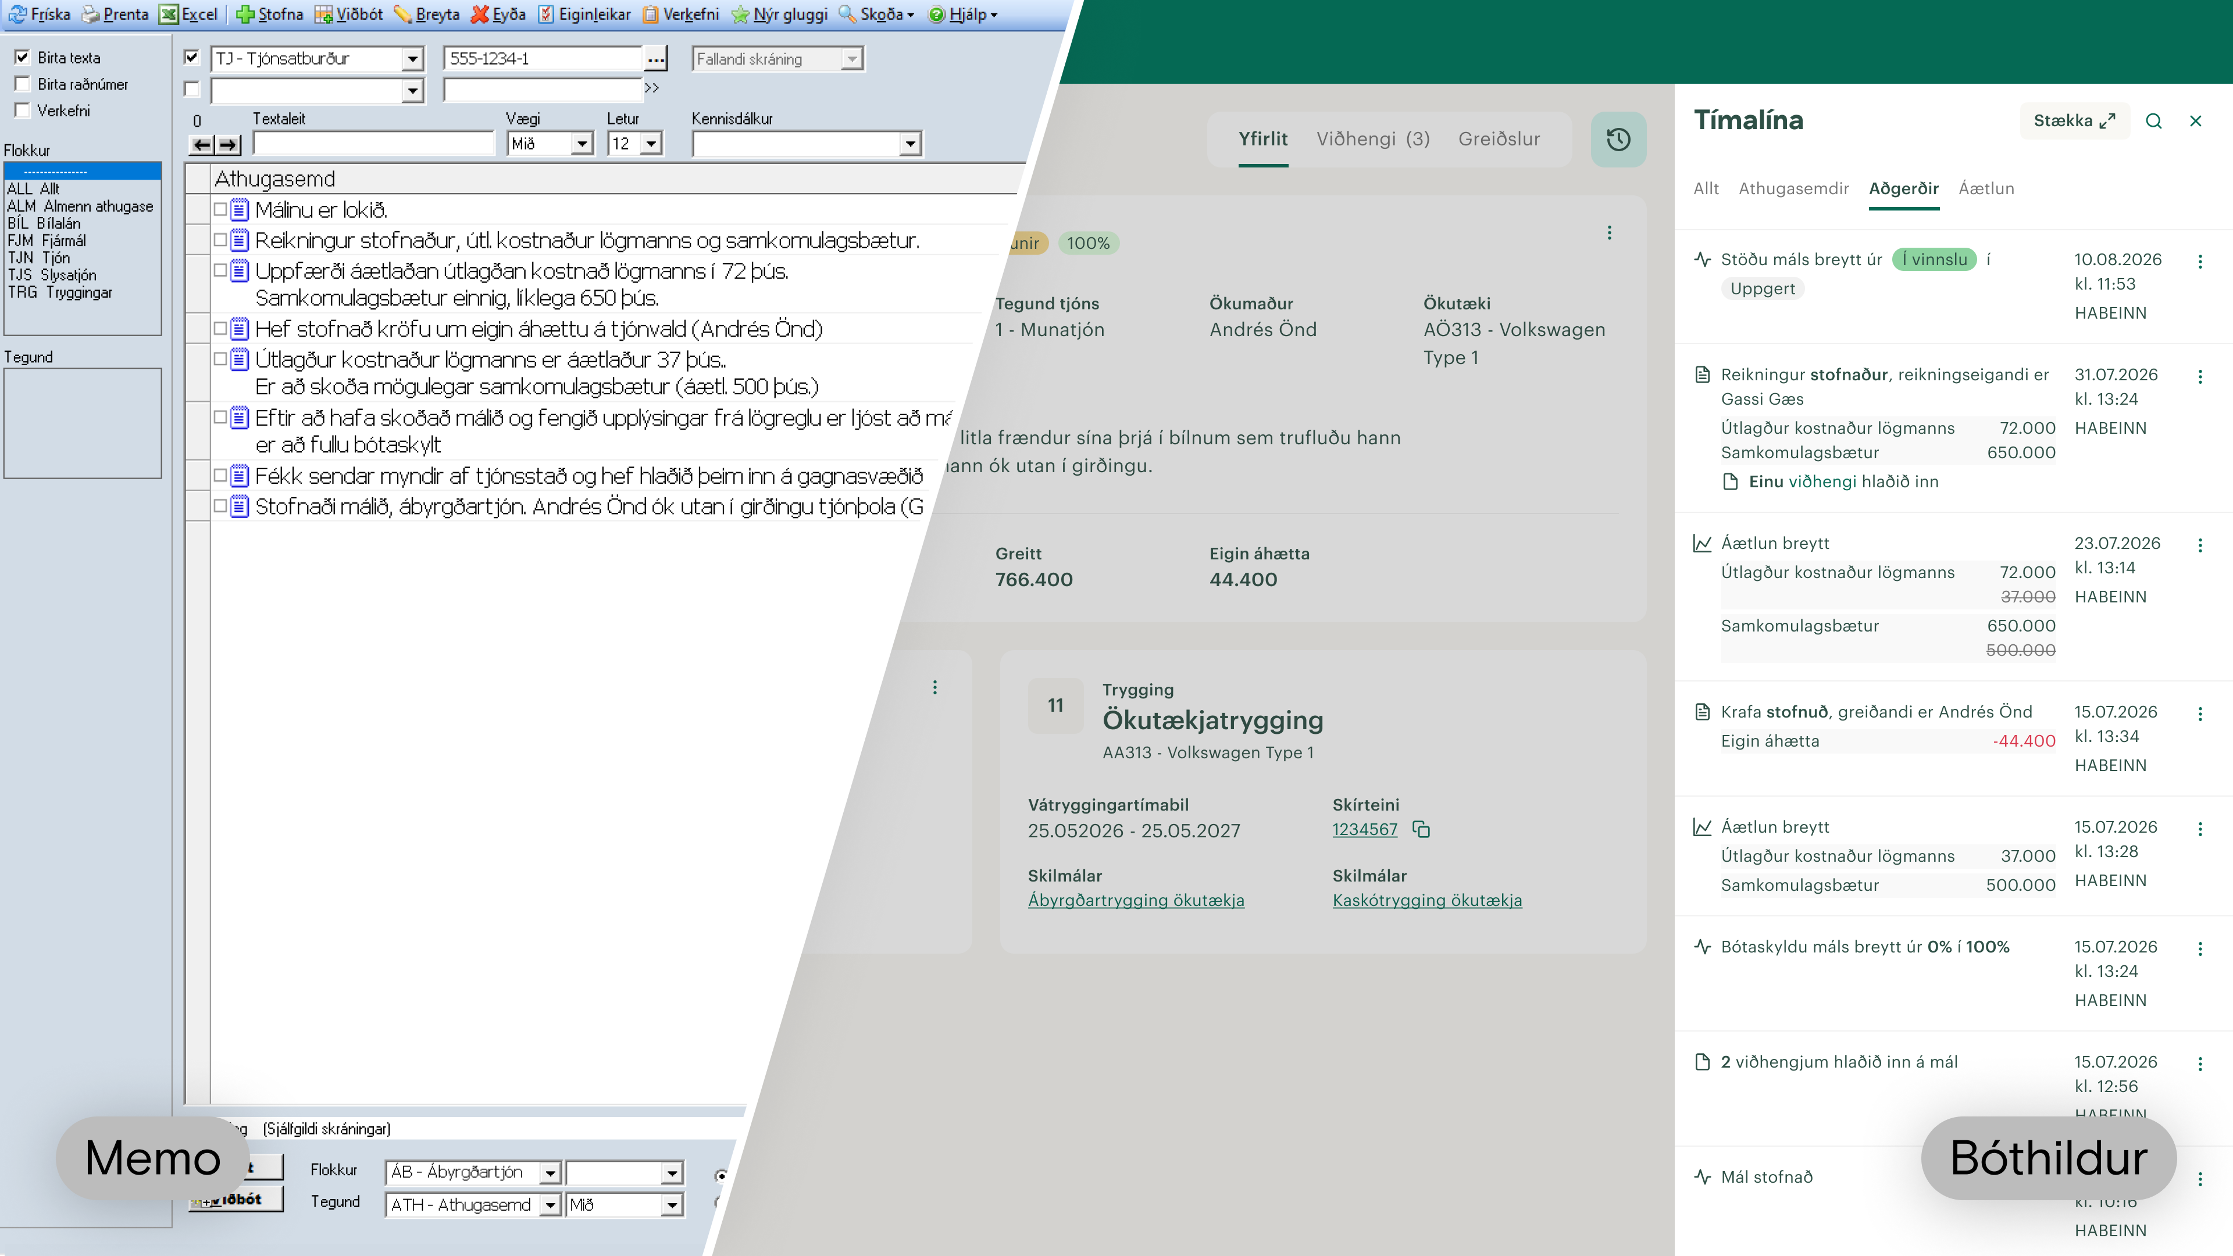The height and width of the screenshot is (1256, 2233).
Task: Open the claim summary card three-dot menu
Action: click(1610, 233)
